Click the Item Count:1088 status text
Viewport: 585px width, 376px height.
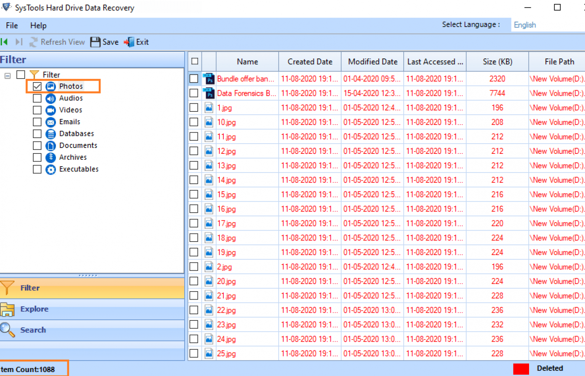28,369
